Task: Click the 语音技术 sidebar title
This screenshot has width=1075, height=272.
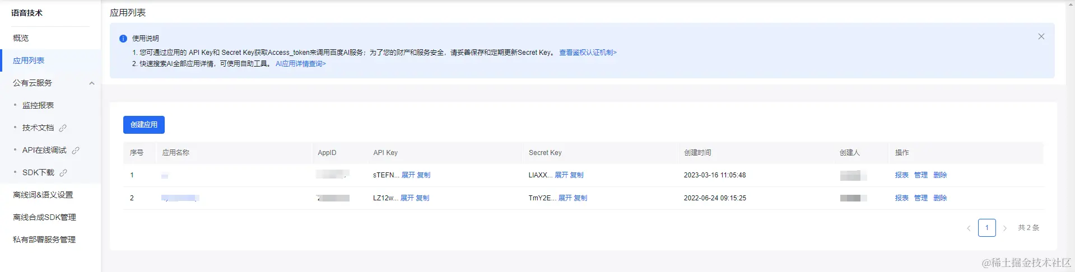Action: pos(27,13)
